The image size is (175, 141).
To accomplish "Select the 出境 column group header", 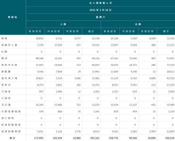I will pos(138,24).
